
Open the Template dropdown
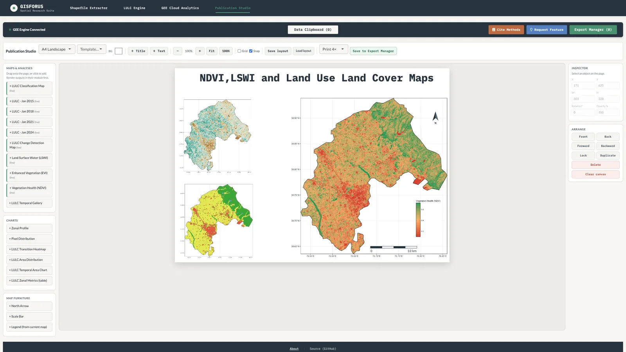click(92, 49)
